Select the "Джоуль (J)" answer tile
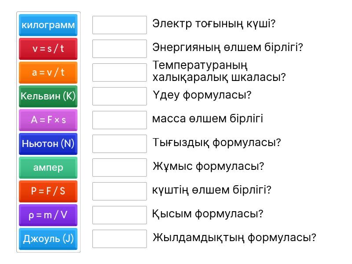 [x=48, y=239]
